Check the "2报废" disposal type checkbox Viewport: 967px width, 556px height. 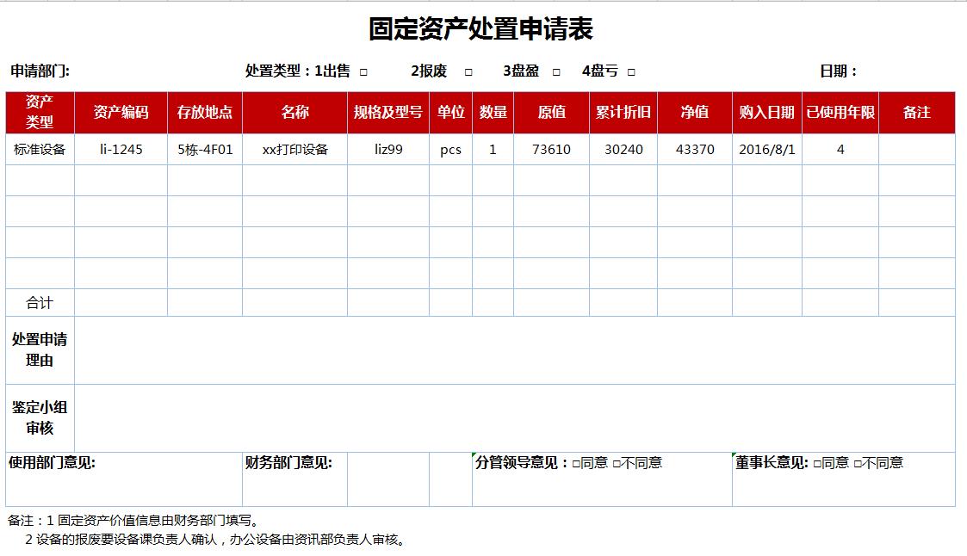[468, 71]
